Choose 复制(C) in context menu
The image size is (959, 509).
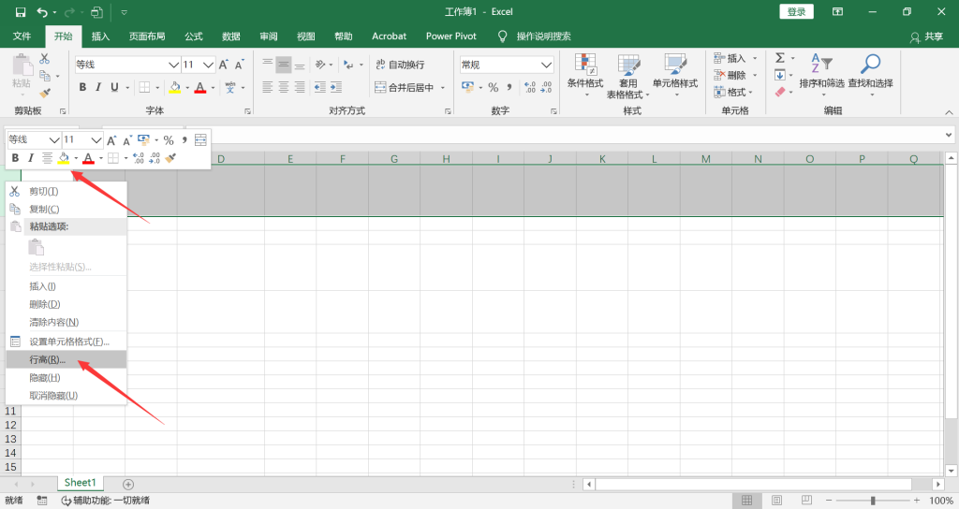[x=66, y=209]
